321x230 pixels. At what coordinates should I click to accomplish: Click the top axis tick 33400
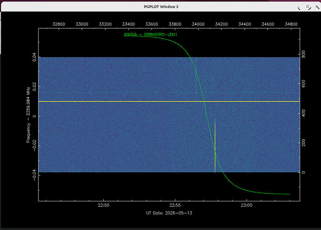128,24
